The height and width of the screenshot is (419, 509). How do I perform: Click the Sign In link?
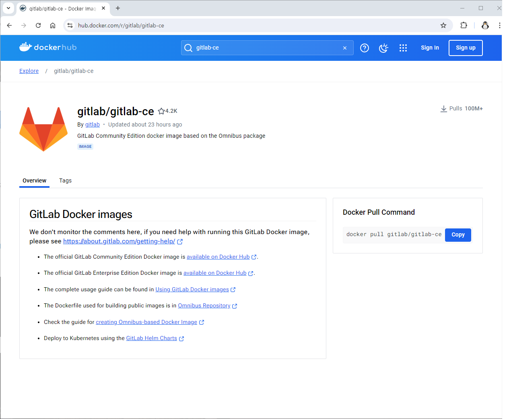coord(430,48)
